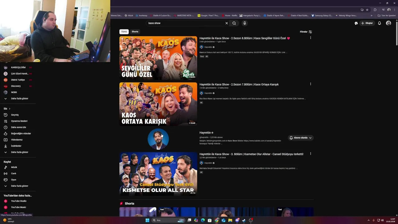Image resolution: width=398 pixels, height=224 pixels.
Task: Open YouTube notifications bell
Action: 379,23
